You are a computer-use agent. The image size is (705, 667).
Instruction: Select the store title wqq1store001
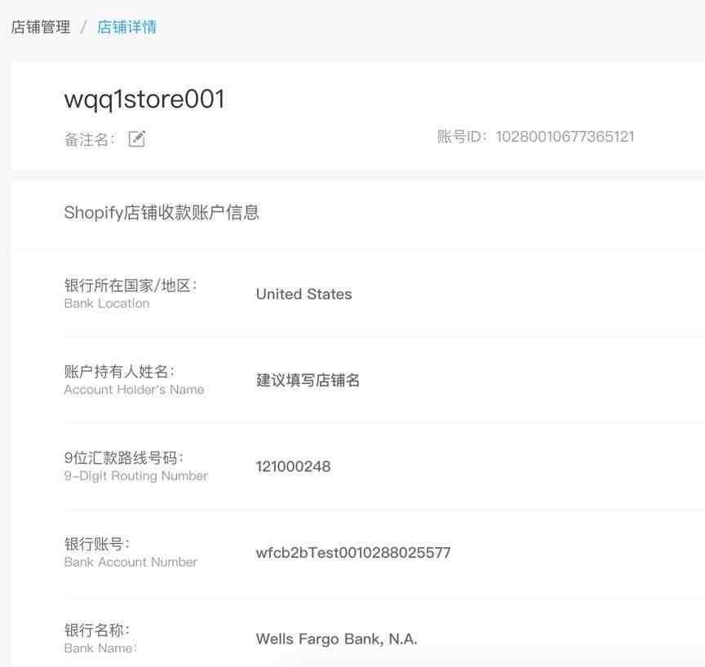tap(144, 99)
